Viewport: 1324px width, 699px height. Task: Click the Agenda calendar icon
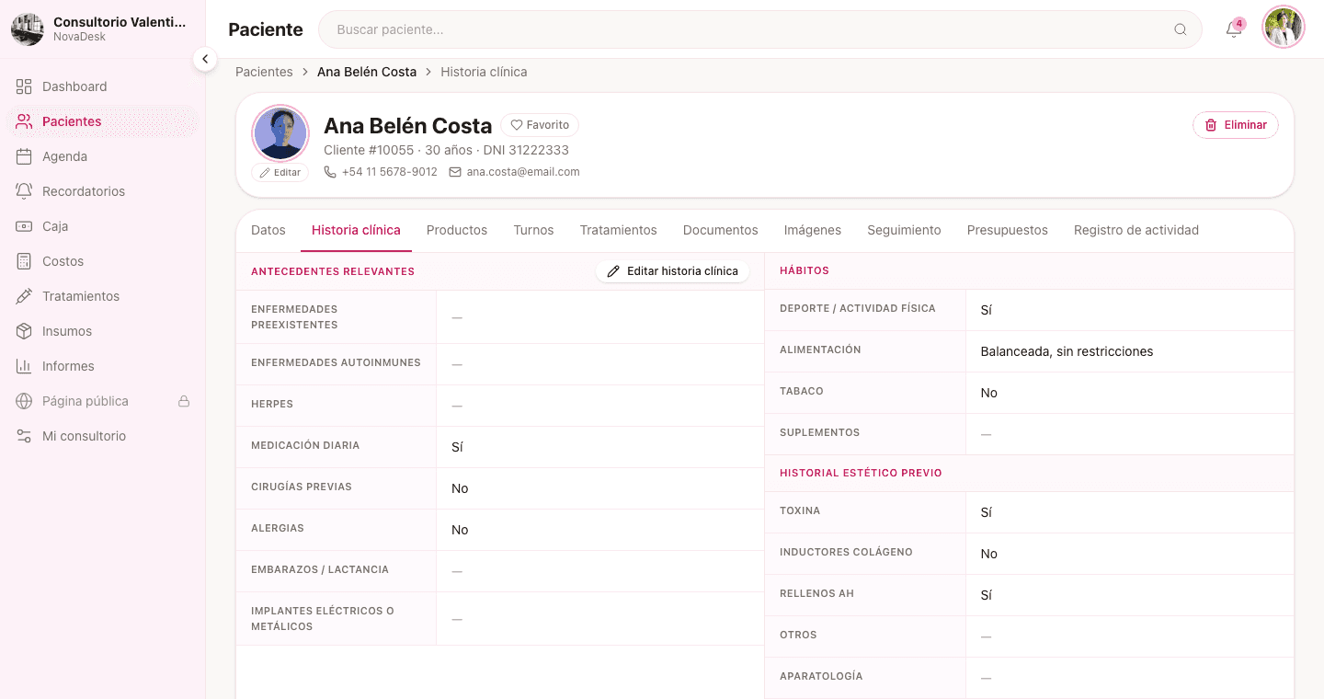[x=24, y=156]
